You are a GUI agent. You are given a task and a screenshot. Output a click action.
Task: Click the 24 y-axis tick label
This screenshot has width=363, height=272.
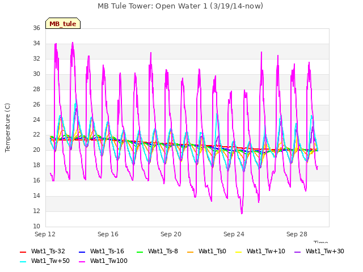tap(36, 120)
